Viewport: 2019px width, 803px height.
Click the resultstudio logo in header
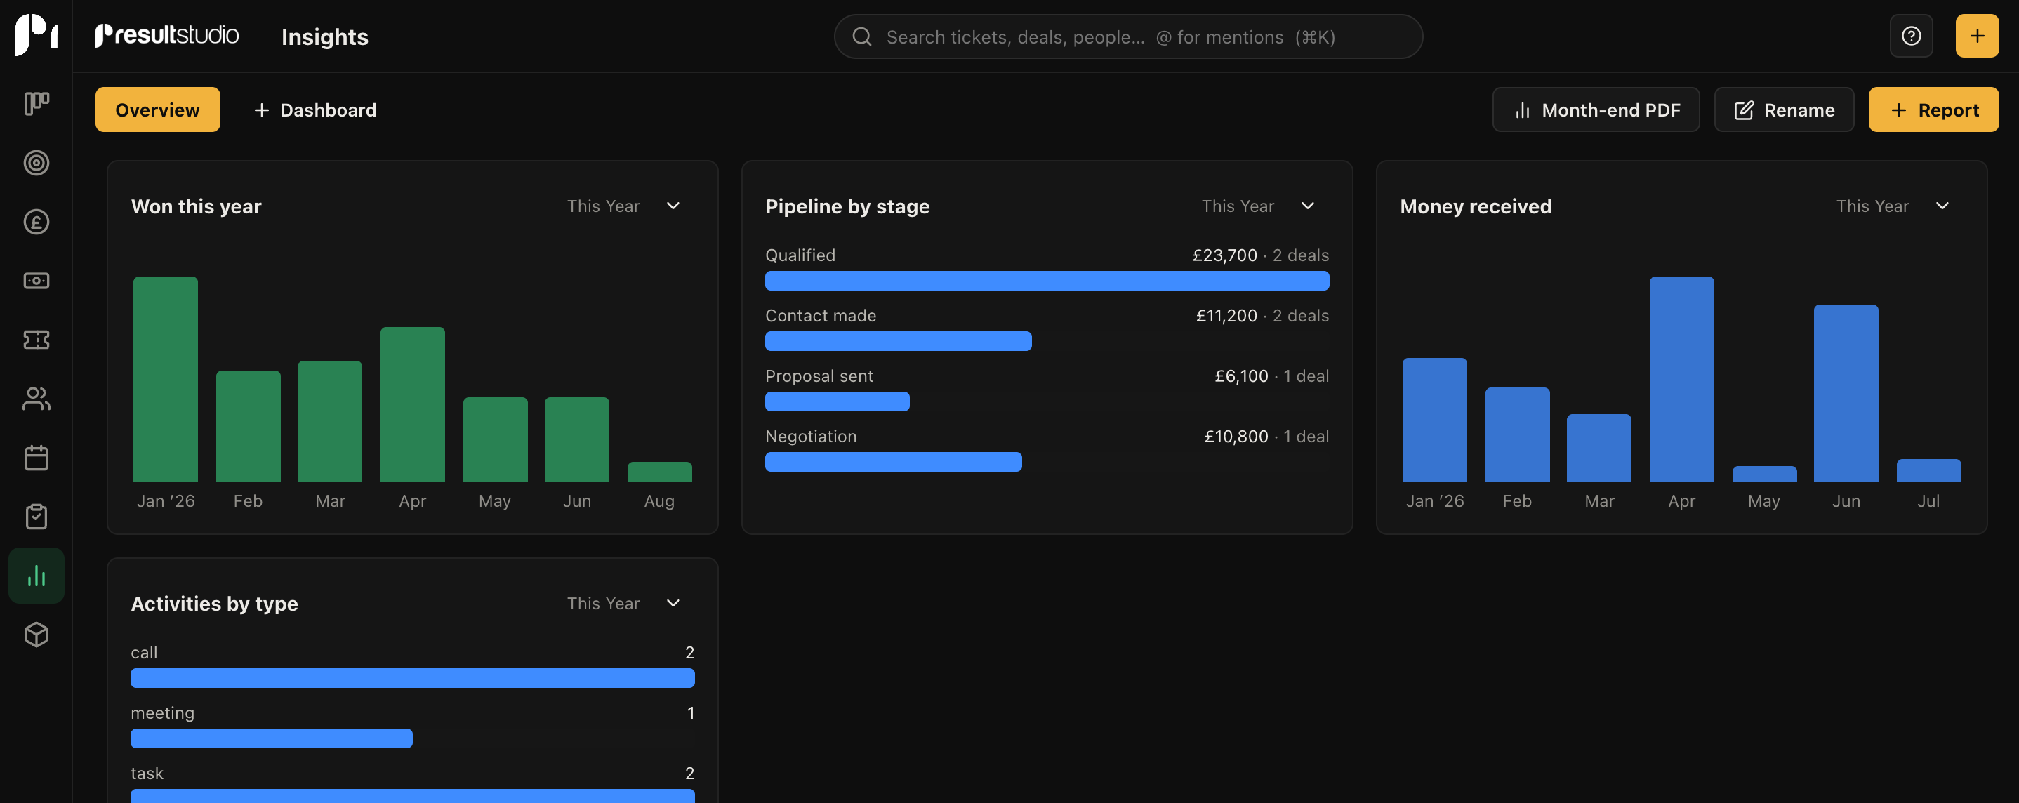(x=167, y=35)
